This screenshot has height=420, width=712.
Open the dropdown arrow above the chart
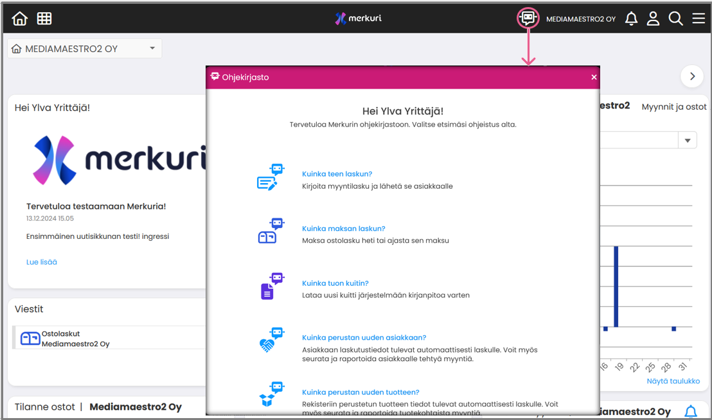pos(688,141)
